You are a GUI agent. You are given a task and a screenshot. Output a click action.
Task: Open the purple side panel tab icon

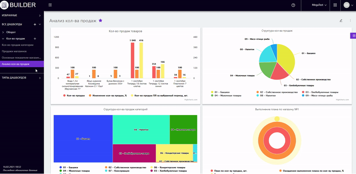coord(354,36)
